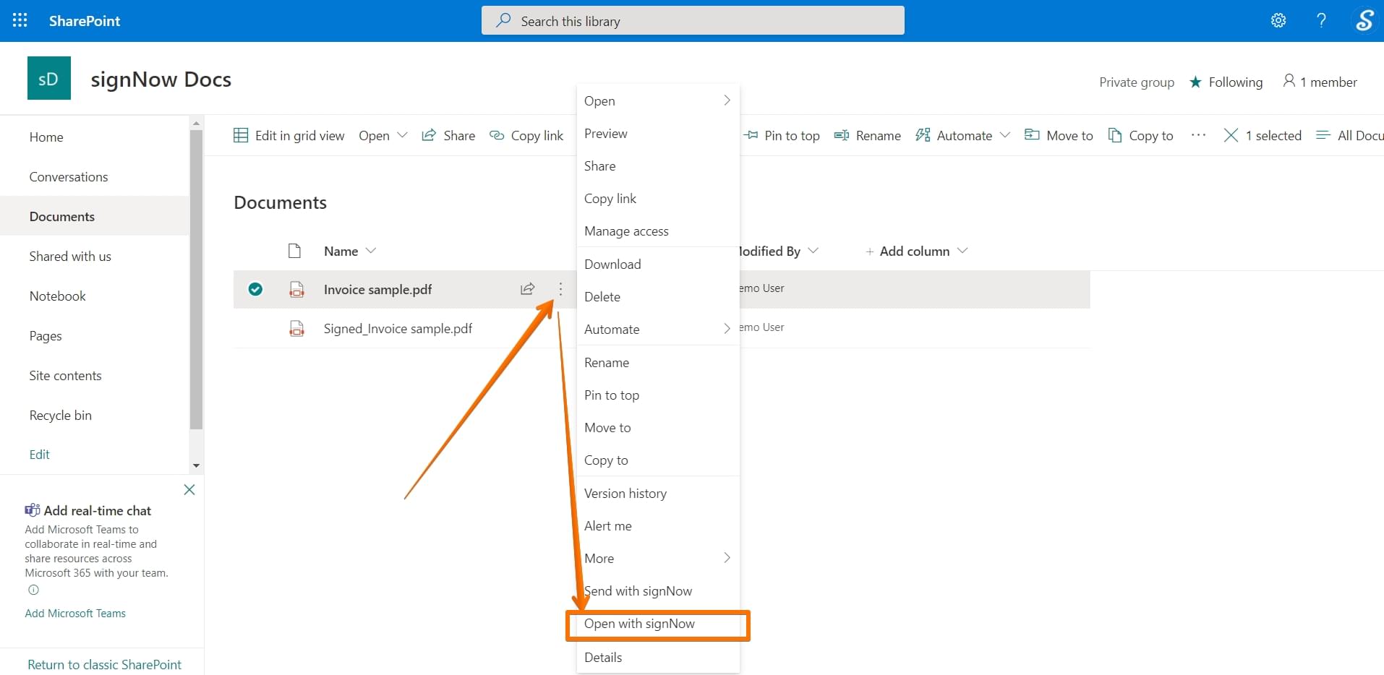Select Manage access in the context menu
1384x675 pixels.
(x=658, y=231)
